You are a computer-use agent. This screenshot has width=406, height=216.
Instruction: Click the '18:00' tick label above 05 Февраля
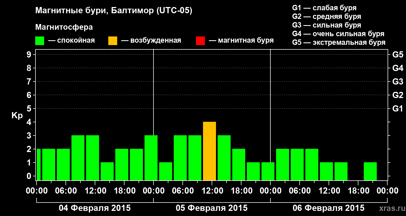click(241, 191)
